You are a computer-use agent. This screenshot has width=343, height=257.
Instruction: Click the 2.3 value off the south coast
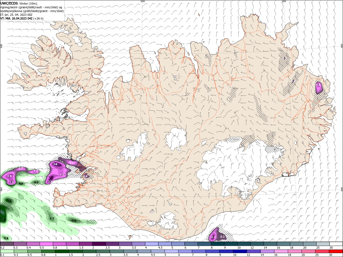click(214, 237)
